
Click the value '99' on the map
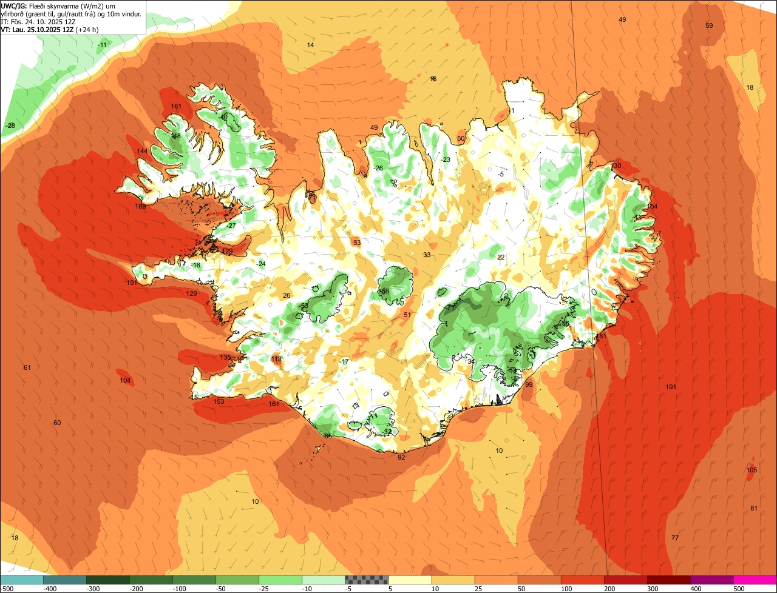pyautogui.click(x=529, y=384)
